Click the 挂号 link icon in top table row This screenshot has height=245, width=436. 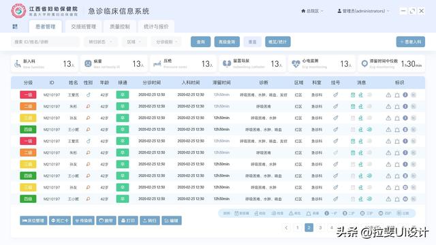coord(336,95)
